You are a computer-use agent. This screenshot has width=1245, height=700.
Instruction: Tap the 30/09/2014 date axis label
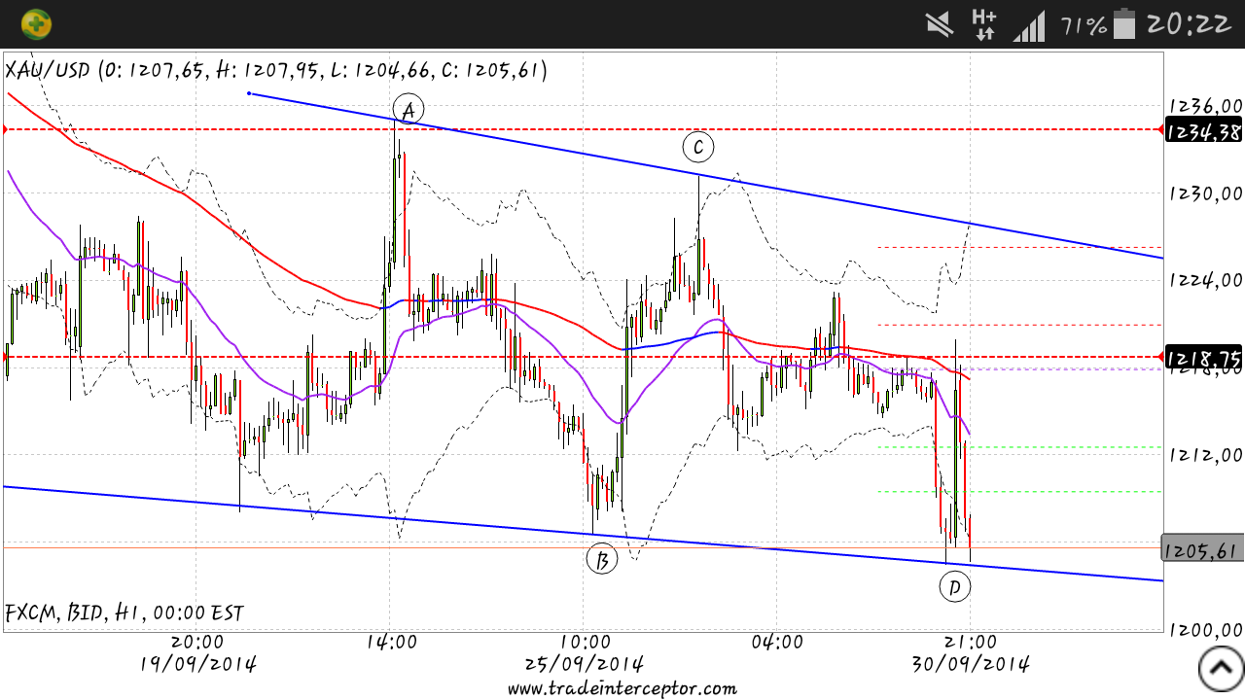[970, 664]
